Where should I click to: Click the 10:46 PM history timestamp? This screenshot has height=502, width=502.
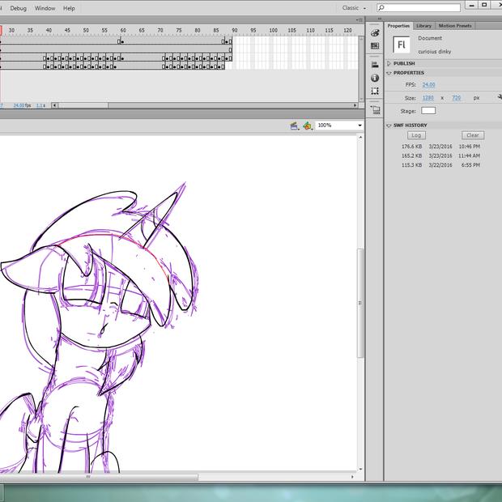(470, 147)
